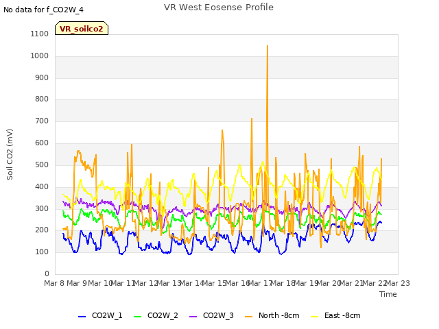Click purple CO2W_3 legend color marker
The width and height of the screenshot is (439, 329).
[193, 316]
